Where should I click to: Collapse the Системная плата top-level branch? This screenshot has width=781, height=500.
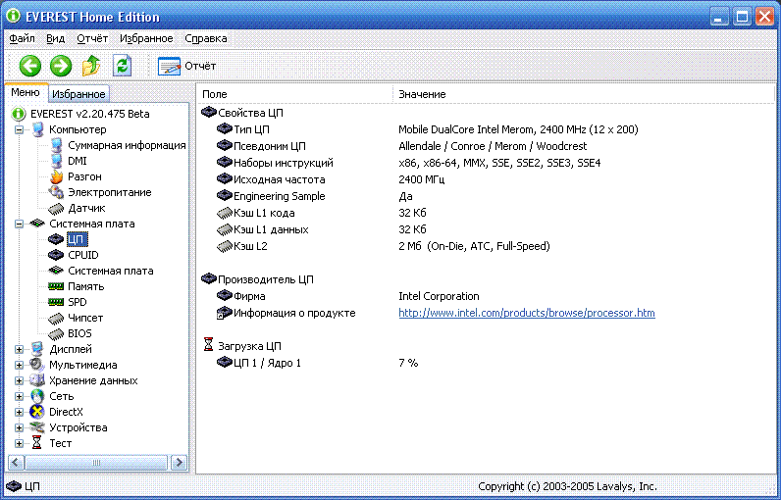19,224
